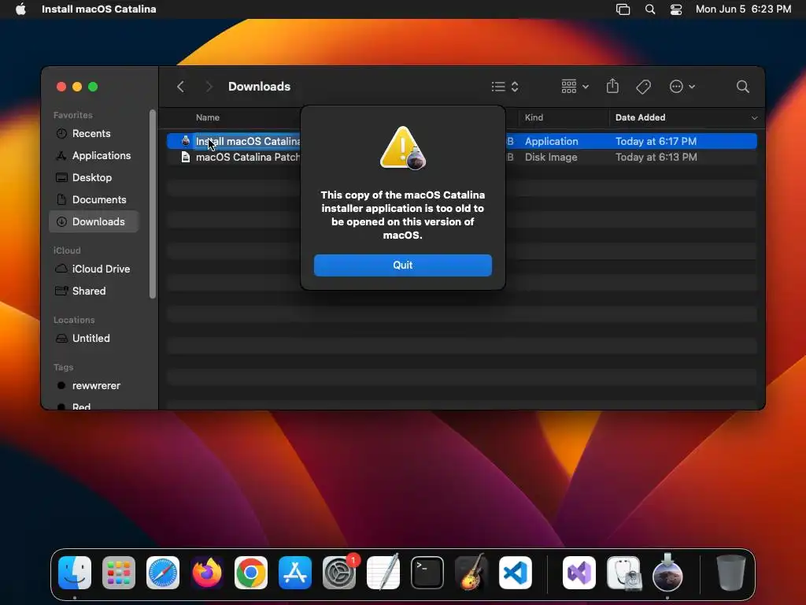Open the Apple menu
806x605 pixels.
[x=20, y=9]
